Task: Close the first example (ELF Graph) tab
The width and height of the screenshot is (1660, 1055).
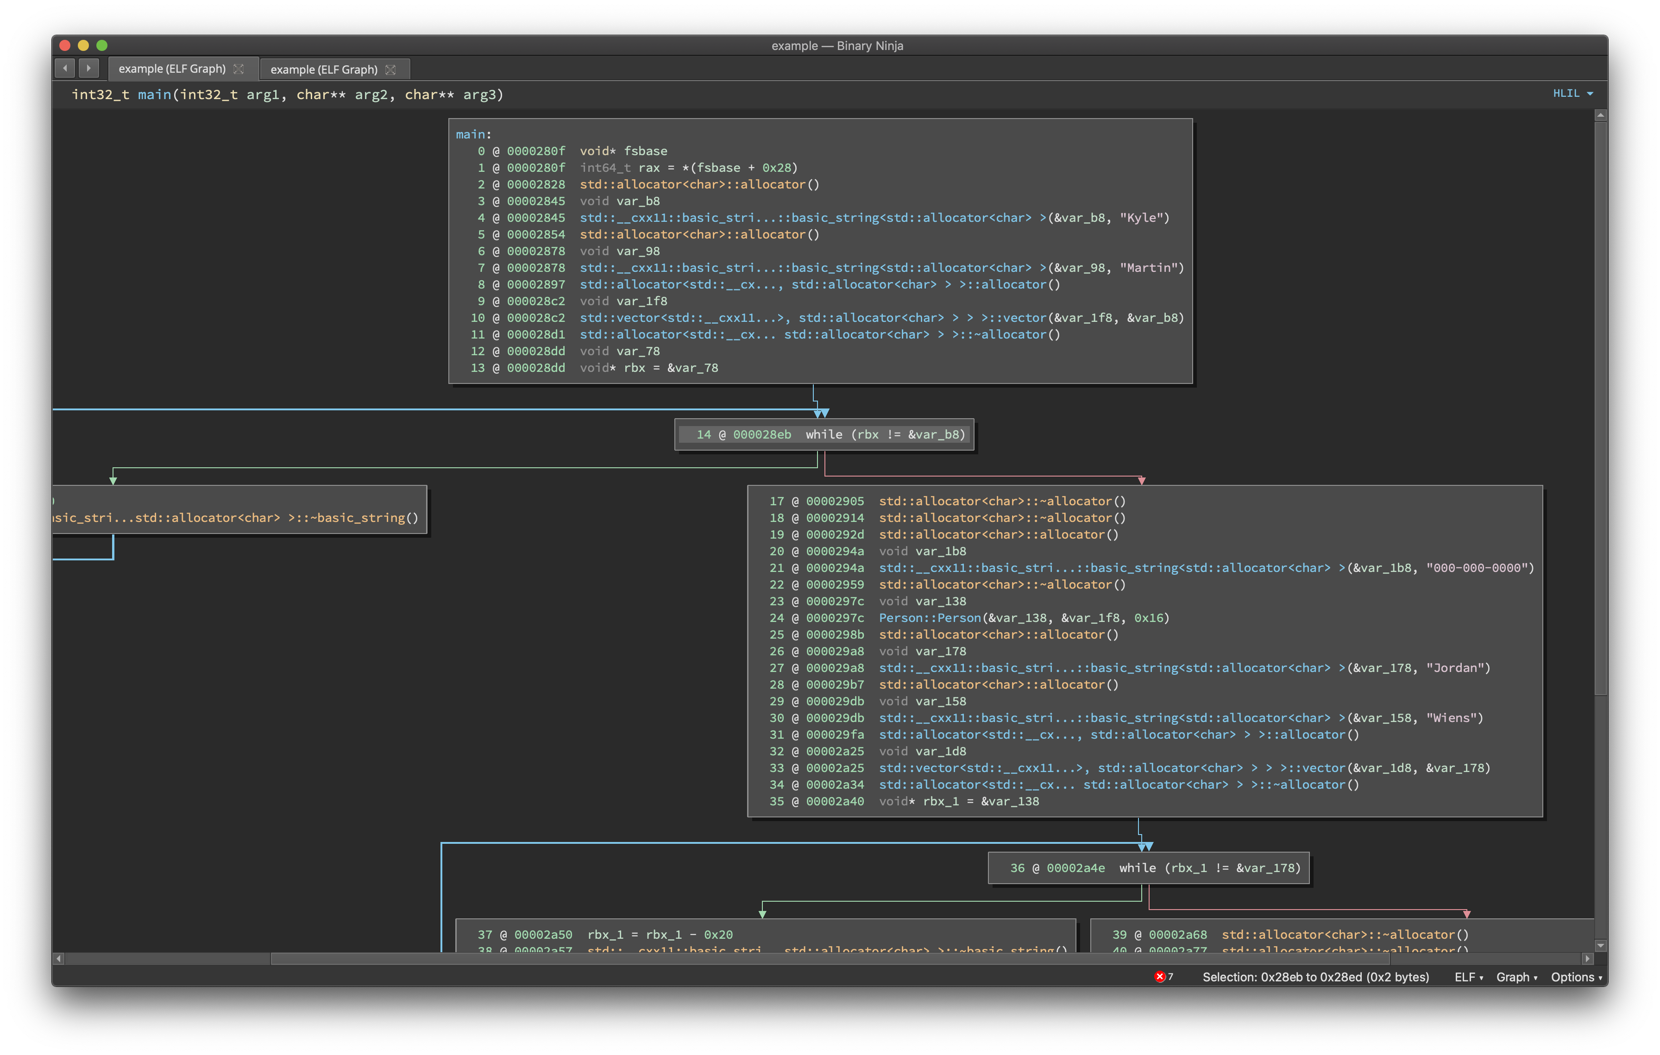Action: [x=239, y=69]
